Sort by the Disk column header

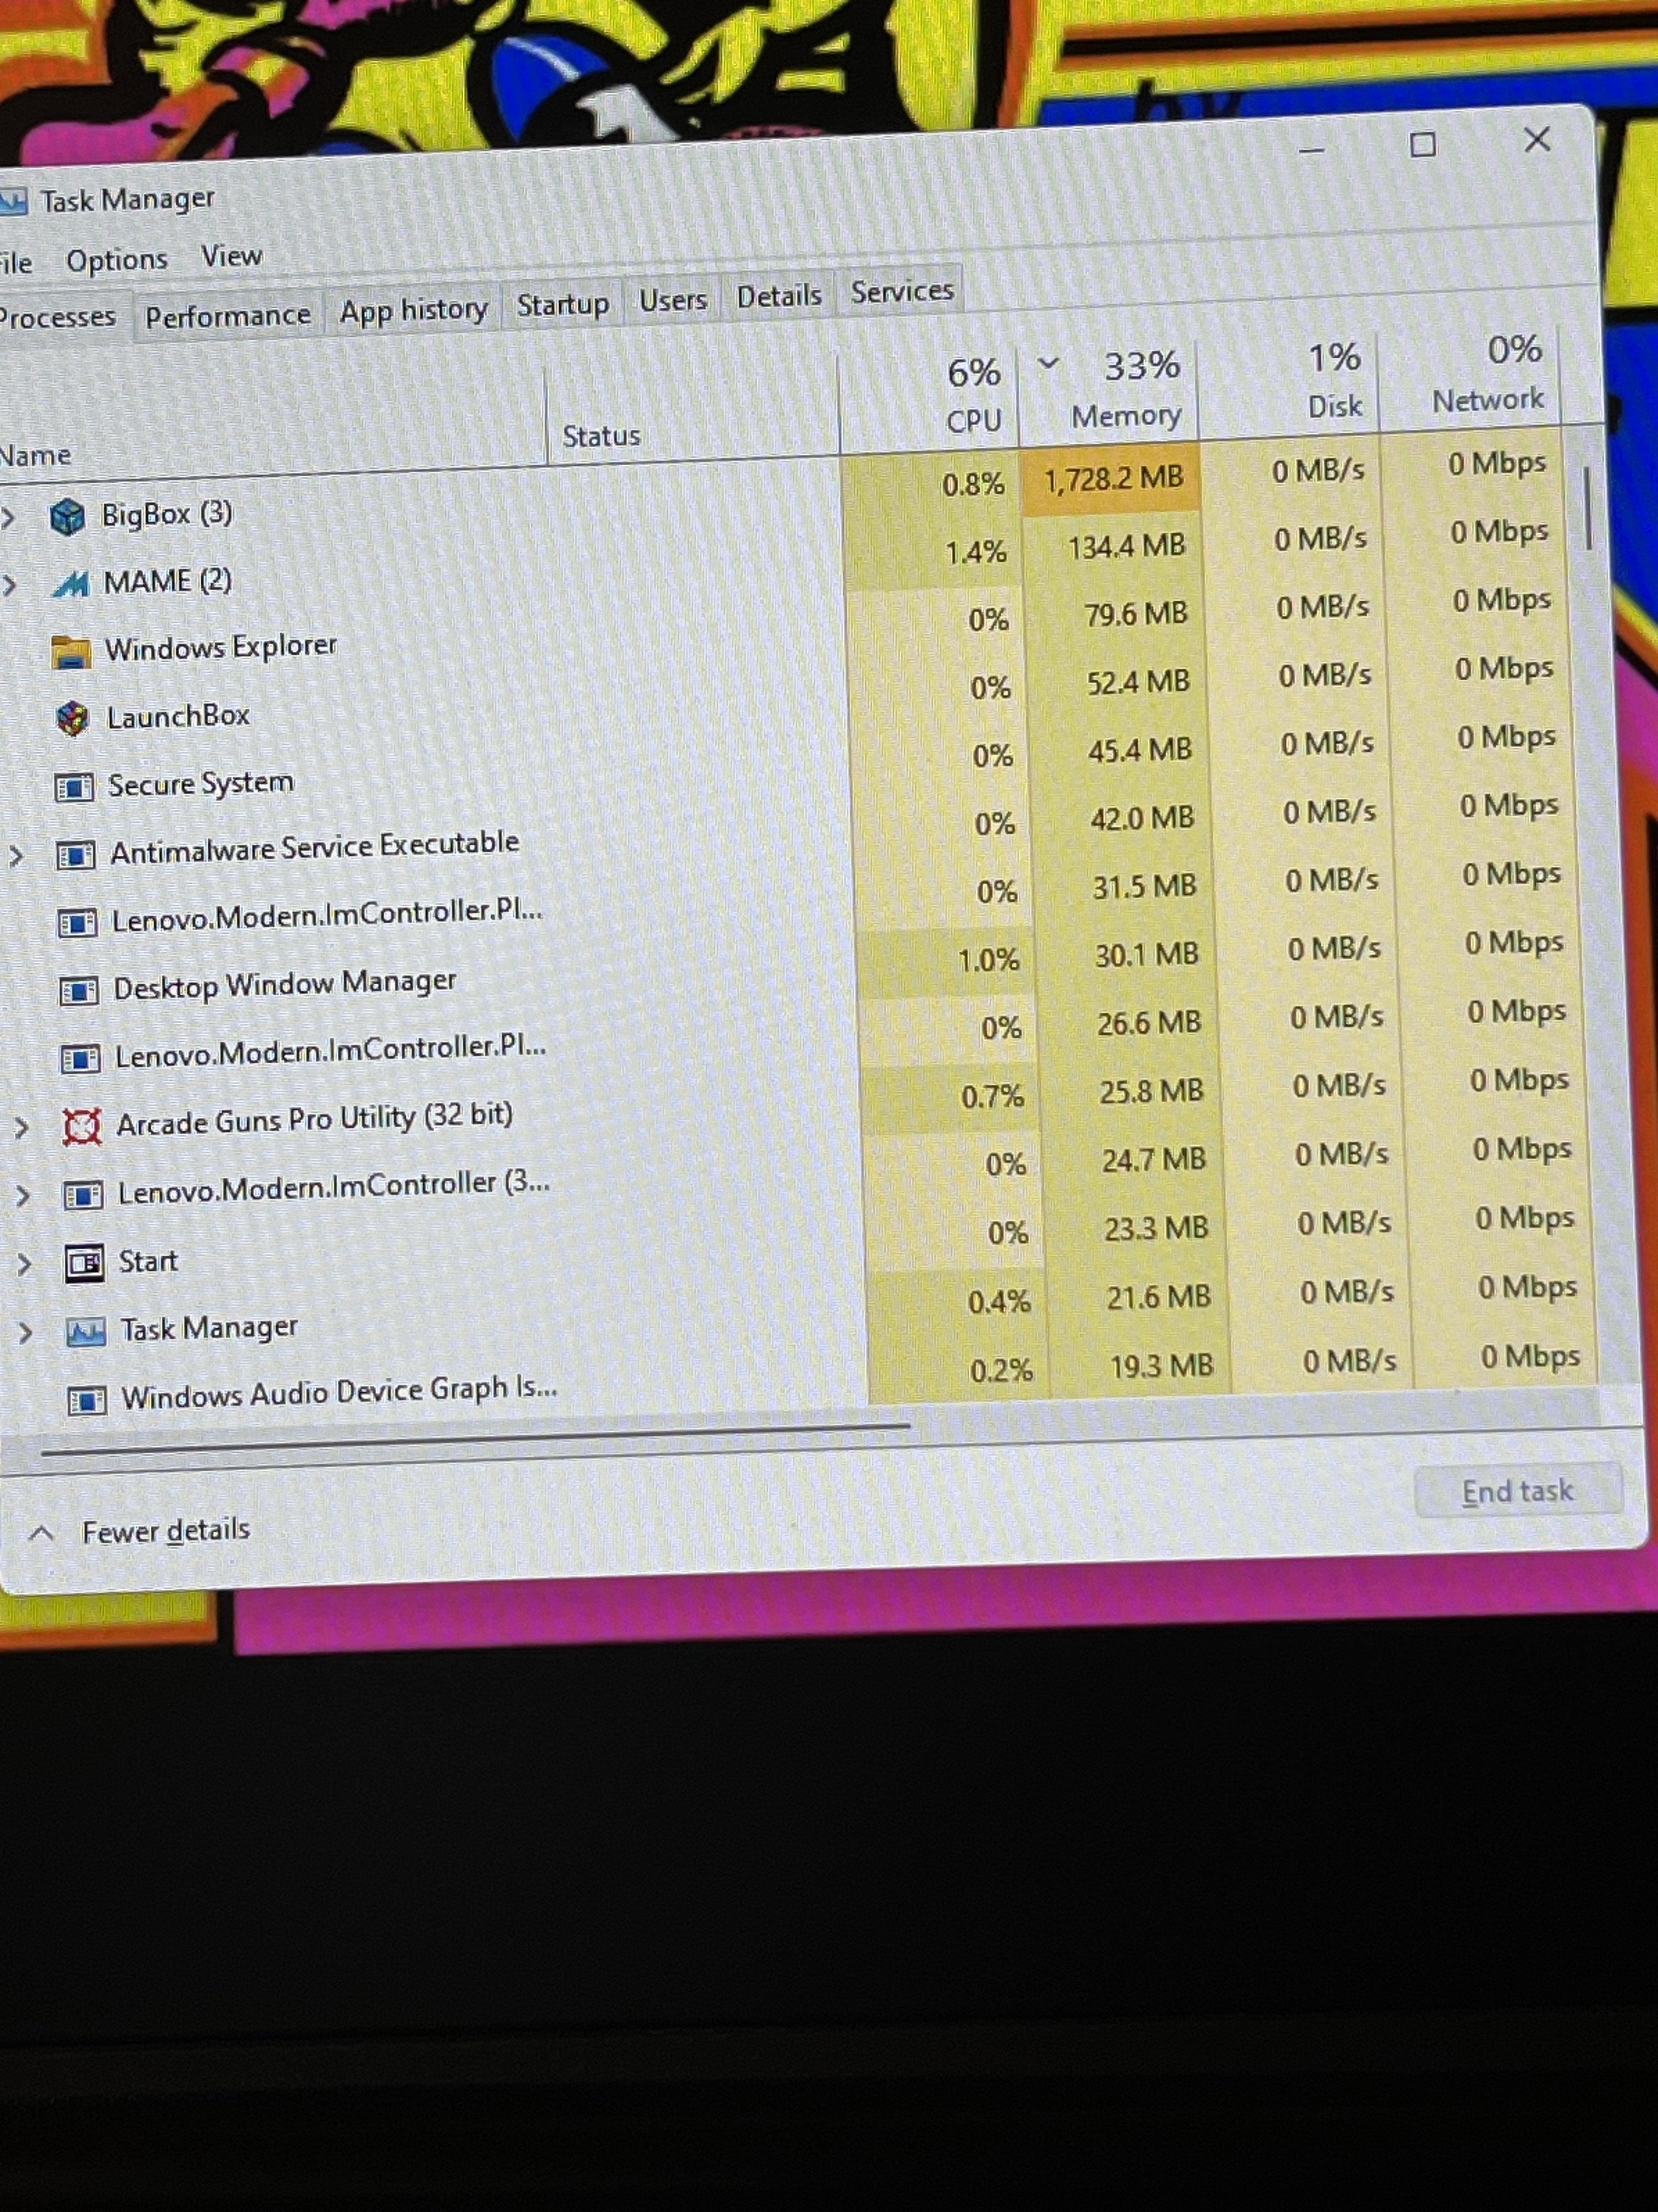point(1290,384)
